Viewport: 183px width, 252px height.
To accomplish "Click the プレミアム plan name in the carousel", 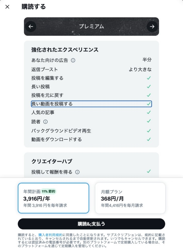I will tap(91, 27).
